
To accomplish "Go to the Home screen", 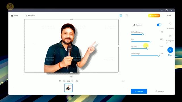I will click(15, 16).
